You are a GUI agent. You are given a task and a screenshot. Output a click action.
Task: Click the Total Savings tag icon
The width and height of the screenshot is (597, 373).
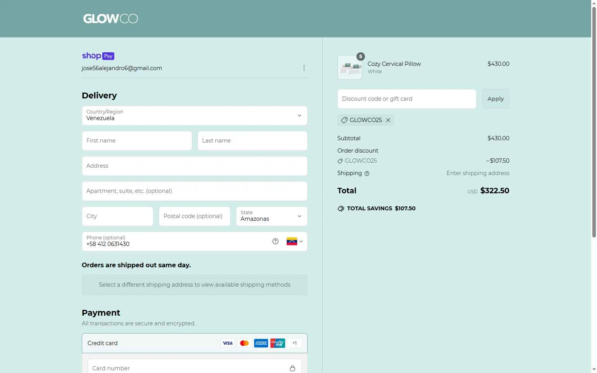tap(341, 208)
